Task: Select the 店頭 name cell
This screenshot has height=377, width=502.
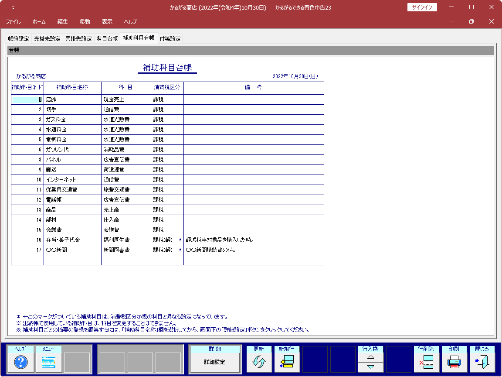Action: coord(72,99)
